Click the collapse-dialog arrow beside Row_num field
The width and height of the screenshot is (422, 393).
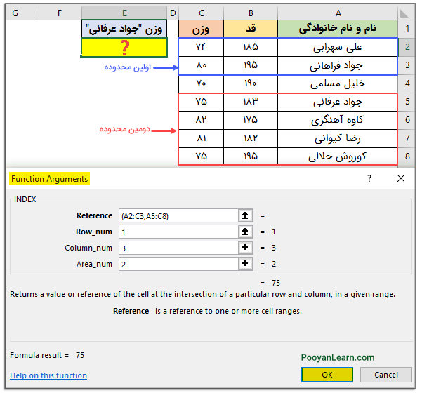(x=245, y=232)
